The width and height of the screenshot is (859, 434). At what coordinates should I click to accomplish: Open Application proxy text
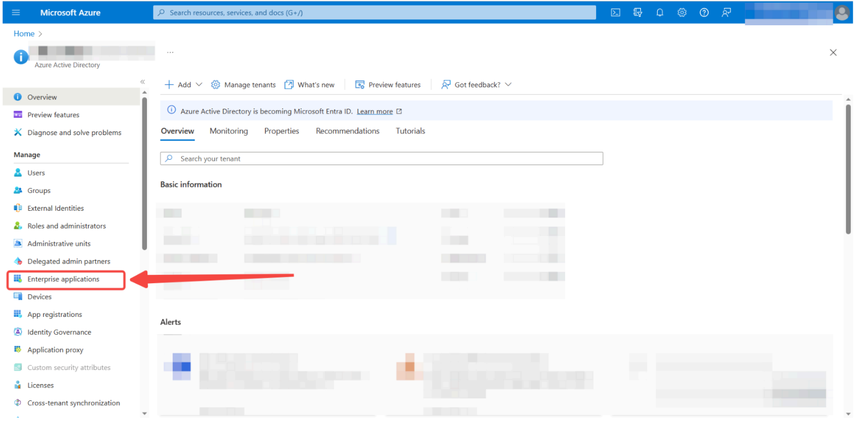pos(55,350)
